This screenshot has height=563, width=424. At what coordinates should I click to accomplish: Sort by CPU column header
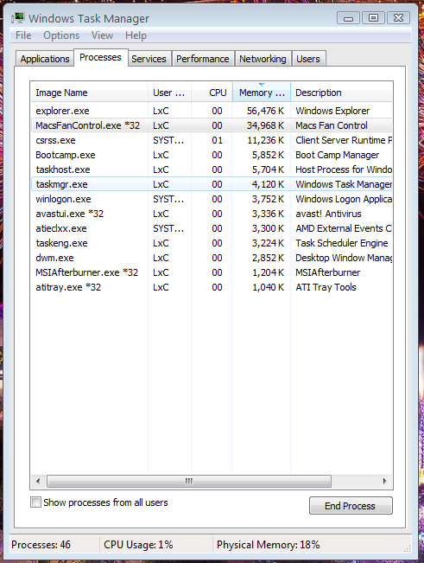(x=212, y=93)
